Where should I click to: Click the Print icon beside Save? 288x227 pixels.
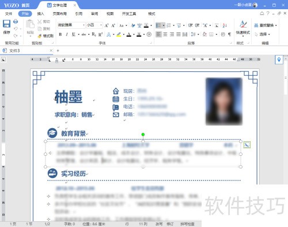[x=16, y=21]
